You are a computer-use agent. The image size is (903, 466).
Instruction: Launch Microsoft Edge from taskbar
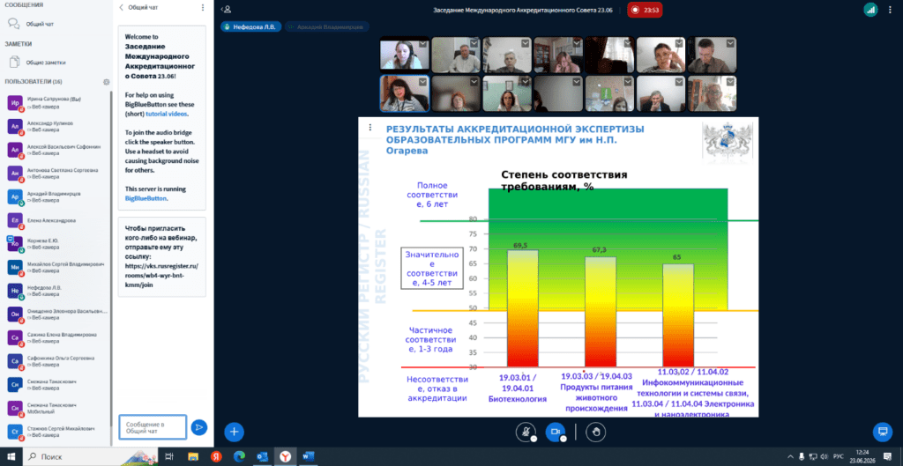(239, 457)
